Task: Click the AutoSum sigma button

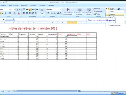Action: click(107, 8)
